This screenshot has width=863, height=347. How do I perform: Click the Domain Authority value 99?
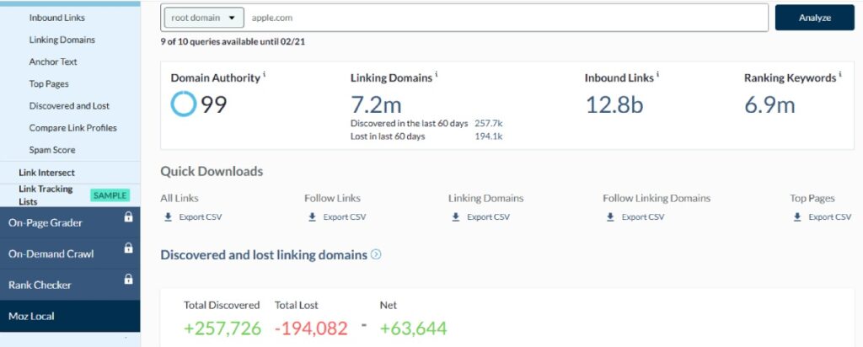pos(213,104)
